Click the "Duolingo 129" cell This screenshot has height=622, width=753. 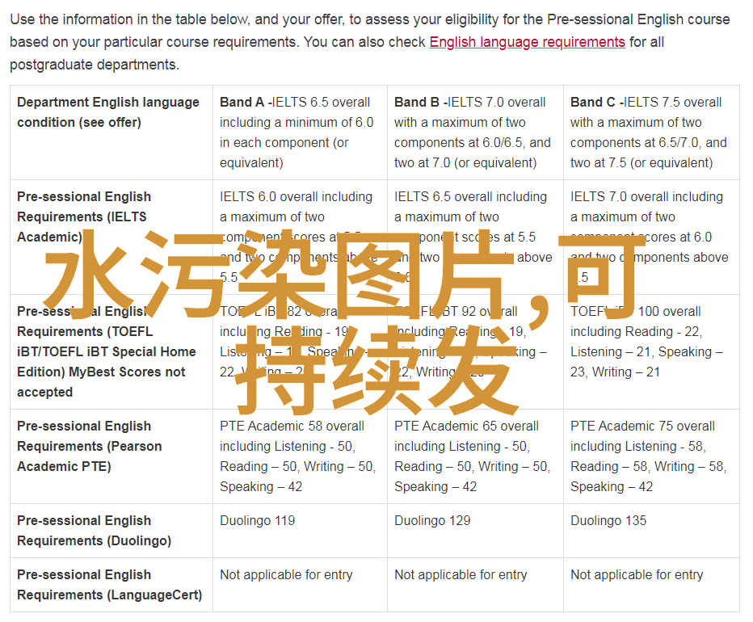tap(475, 531)
